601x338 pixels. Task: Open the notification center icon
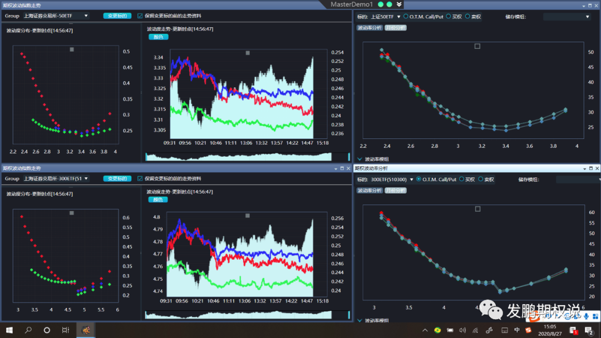589,330
